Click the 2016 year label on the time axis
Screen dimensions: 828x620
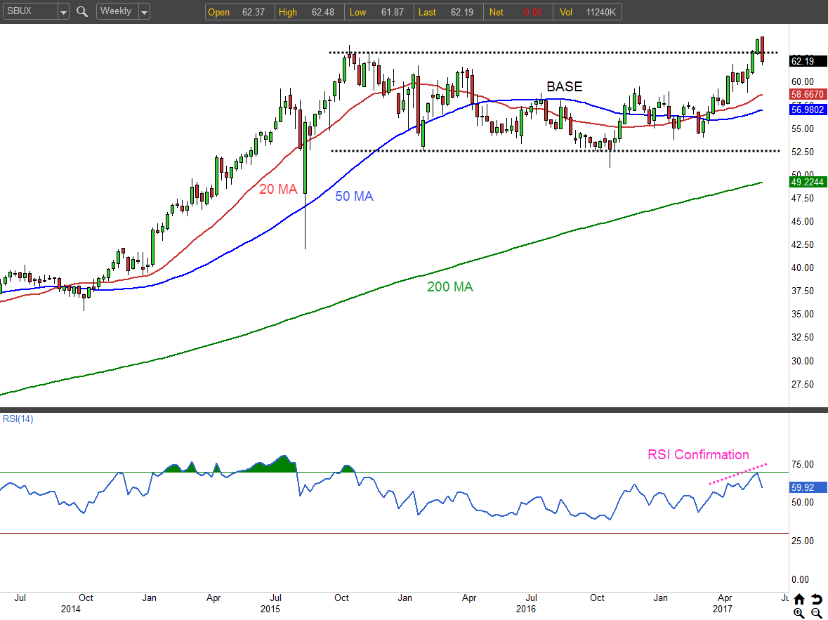pos(526,609)
